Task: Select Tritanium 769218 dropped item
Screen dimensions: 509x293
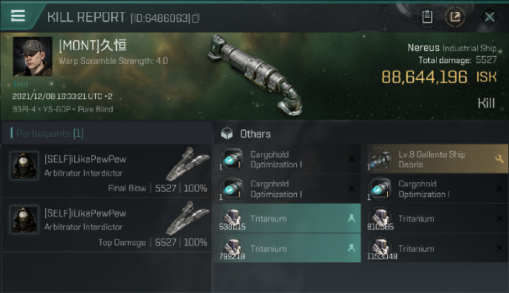Action: click(287, 248)
